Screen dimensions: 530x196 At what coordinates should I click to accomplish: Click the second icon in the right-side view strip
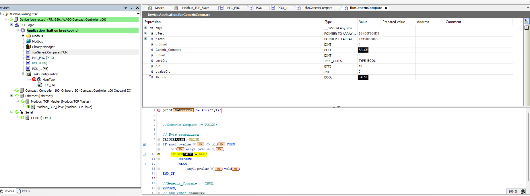(x=526, y=28)
